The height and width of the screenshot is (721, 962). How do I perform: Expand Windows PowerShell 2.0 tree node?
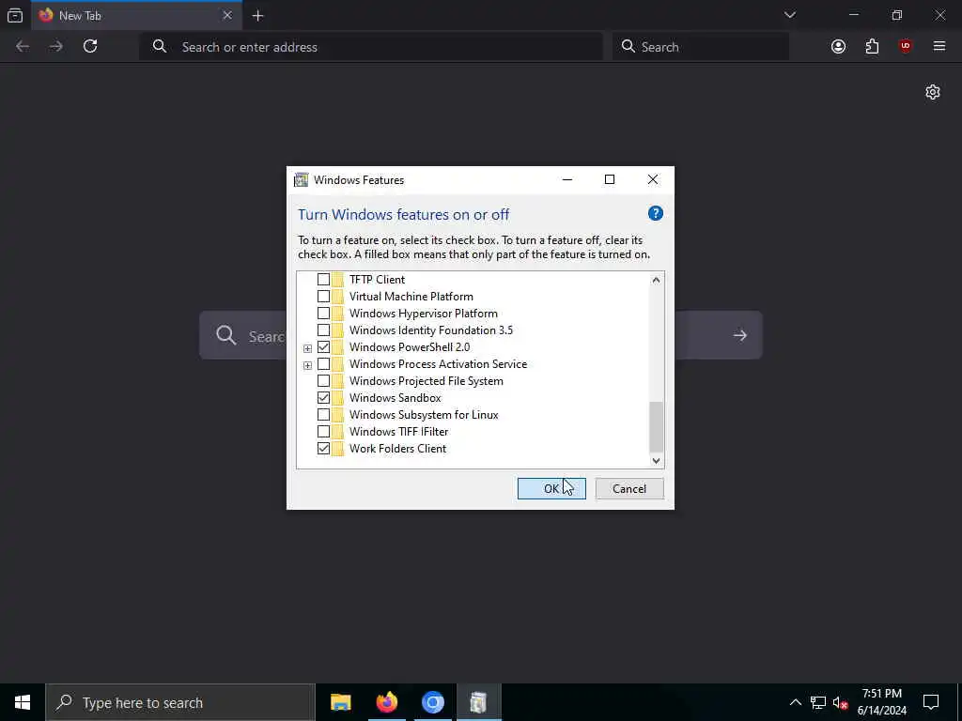(x=307, y=348)
